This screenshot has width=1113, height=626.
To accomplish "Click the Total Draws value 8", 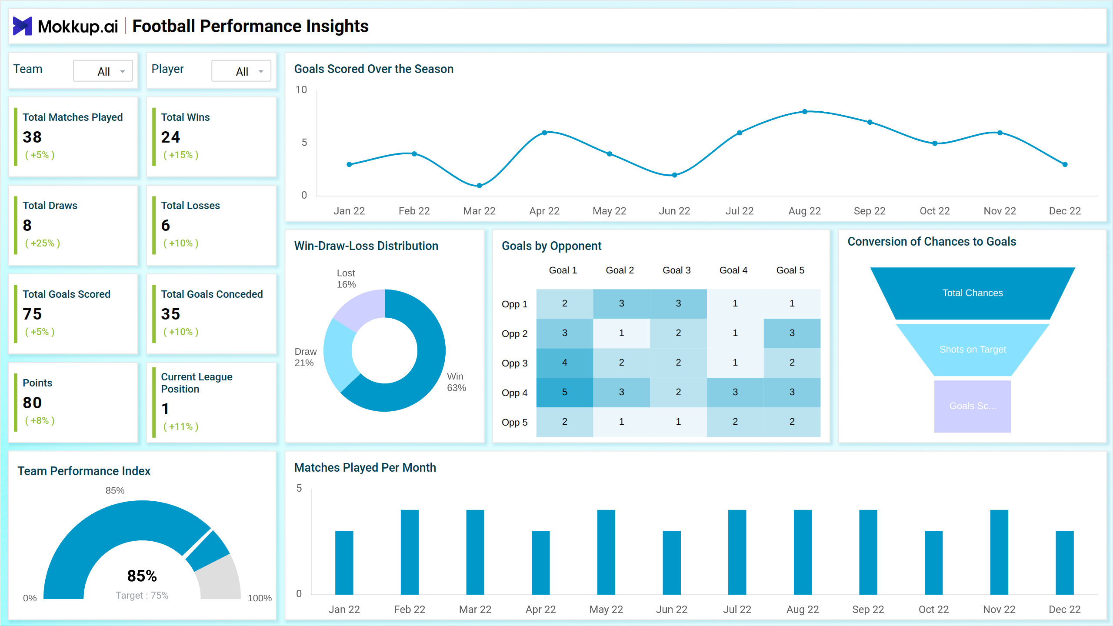I will 27,226.
